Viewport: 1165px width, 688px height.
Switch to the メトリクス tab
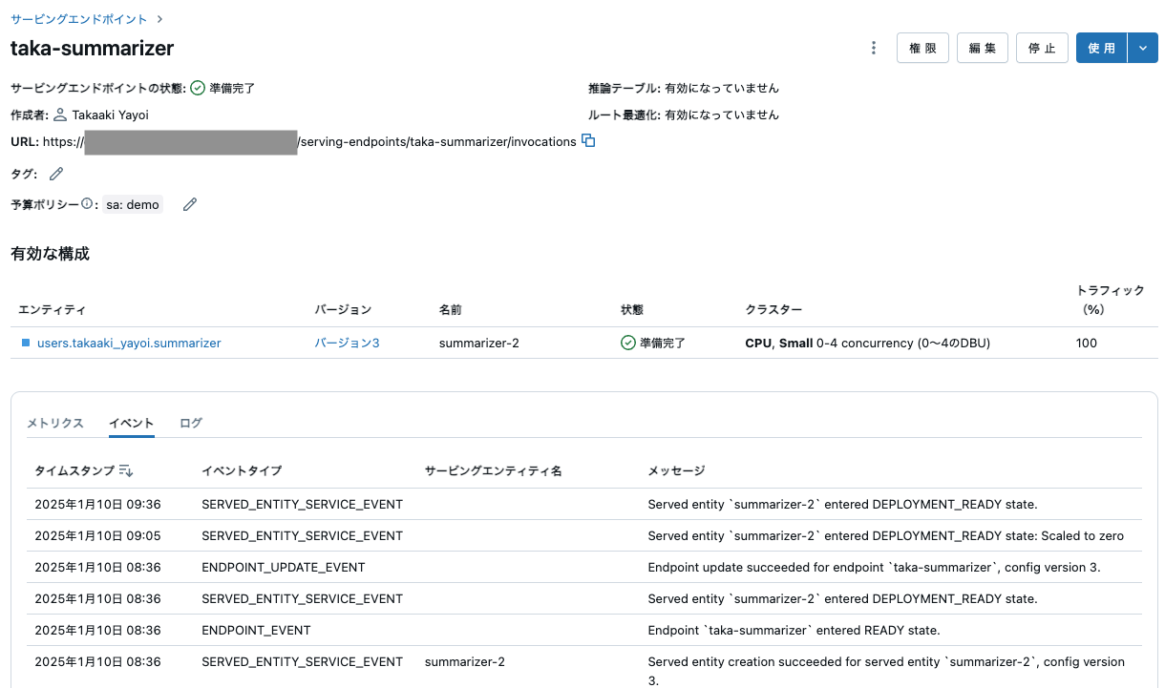54,422
